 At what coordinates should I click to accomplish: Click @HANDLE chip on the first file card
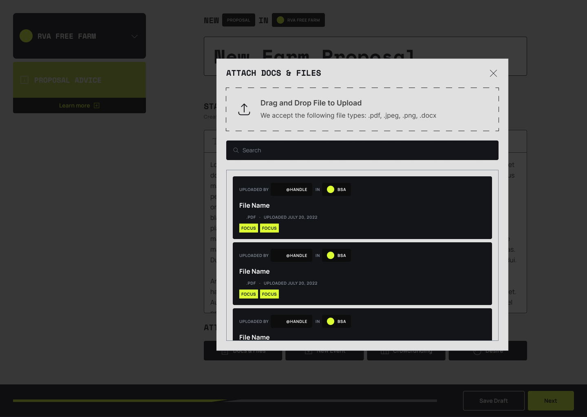click(291, 189)
